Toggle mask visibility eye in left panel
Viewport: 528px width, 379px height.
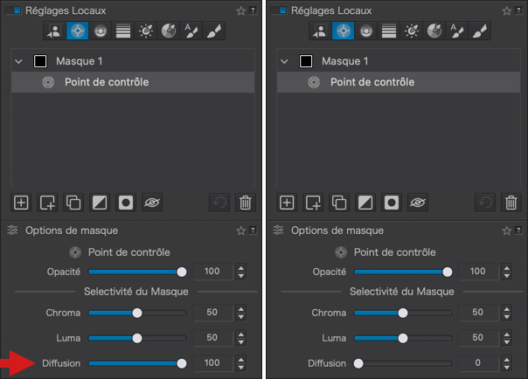tap(152, 203)
